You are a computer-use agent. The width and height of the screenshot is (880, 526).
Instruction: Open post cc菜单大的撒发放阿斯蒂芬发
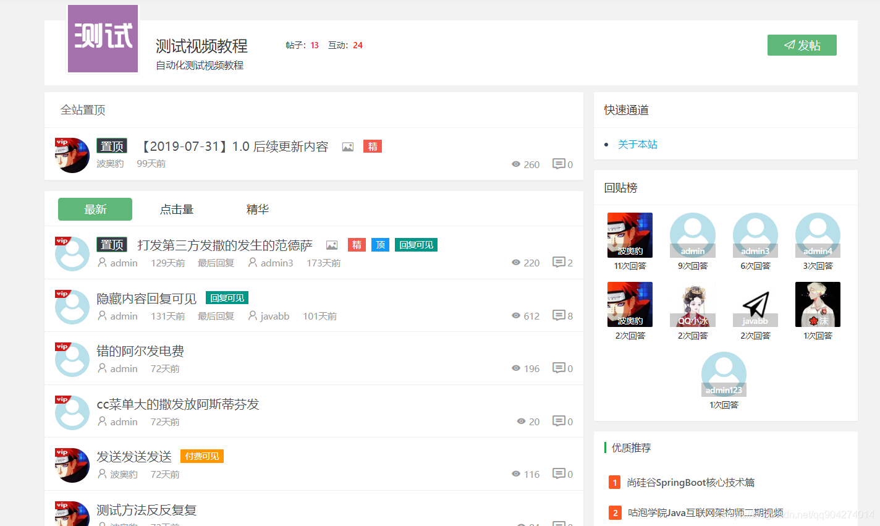[x=178, y=404]
